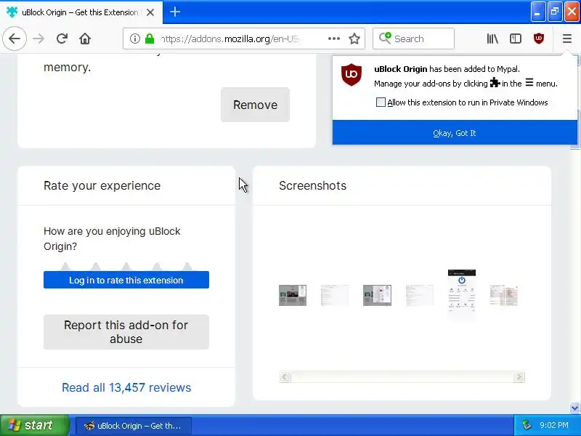
Task: Open the home page
Action: 85,39
